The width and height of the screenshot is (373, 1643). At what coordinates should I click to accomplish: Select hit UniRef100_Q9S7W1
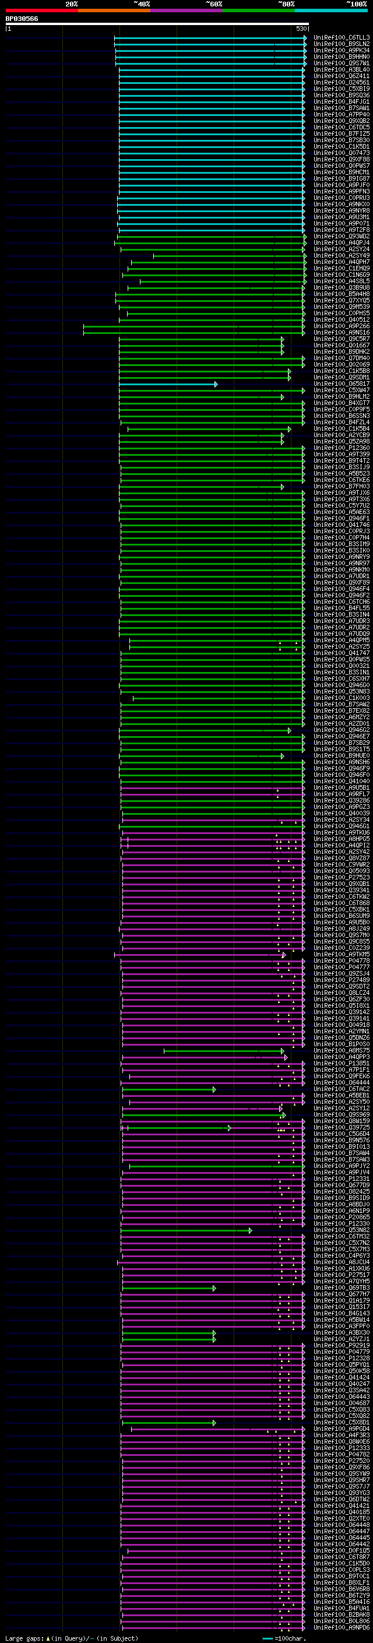pyautogui.click(x=342, y=63)
